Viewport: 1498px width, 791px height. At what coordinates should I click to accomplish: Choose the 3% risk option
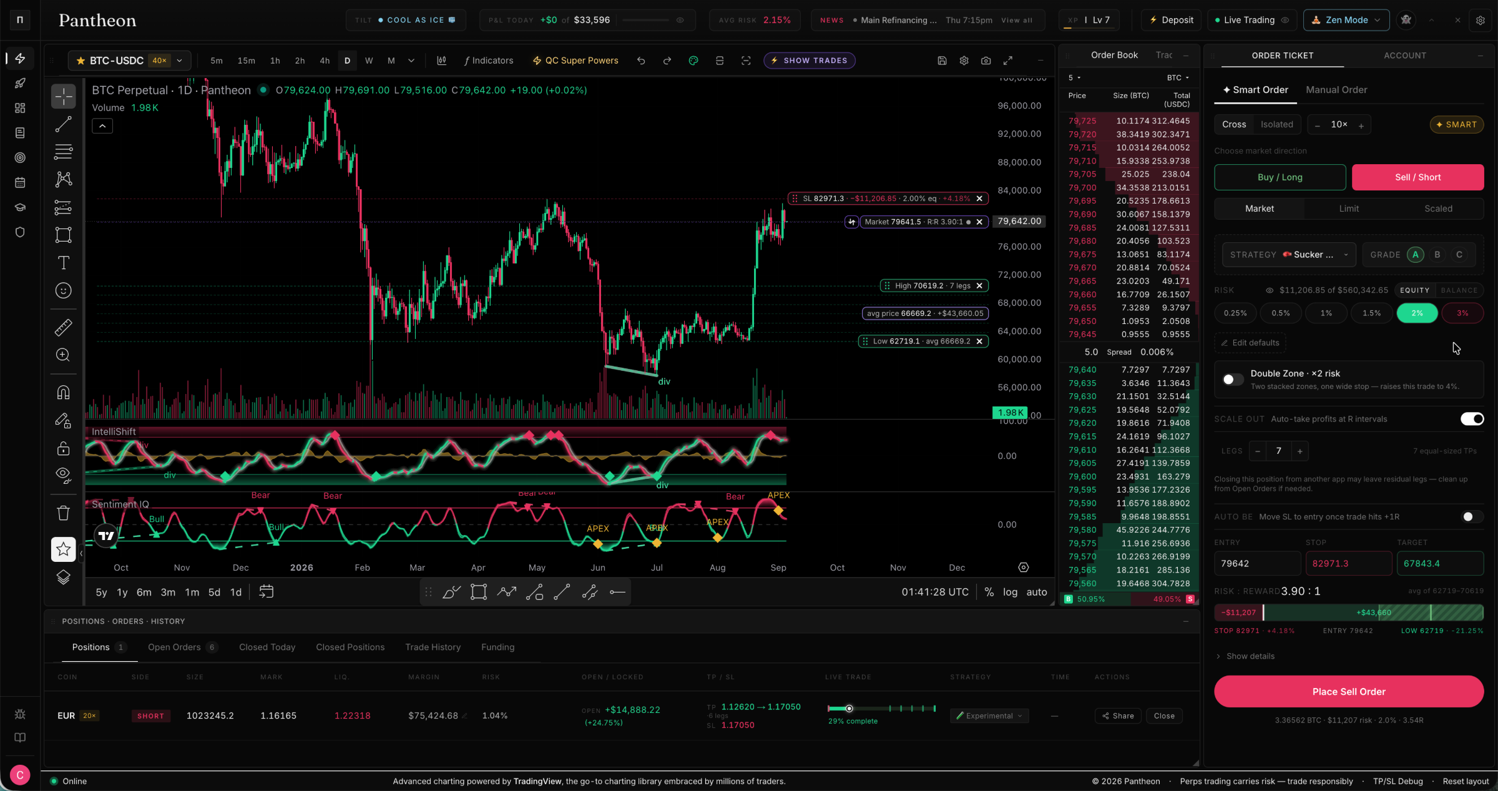click(x=1462, y=313)
